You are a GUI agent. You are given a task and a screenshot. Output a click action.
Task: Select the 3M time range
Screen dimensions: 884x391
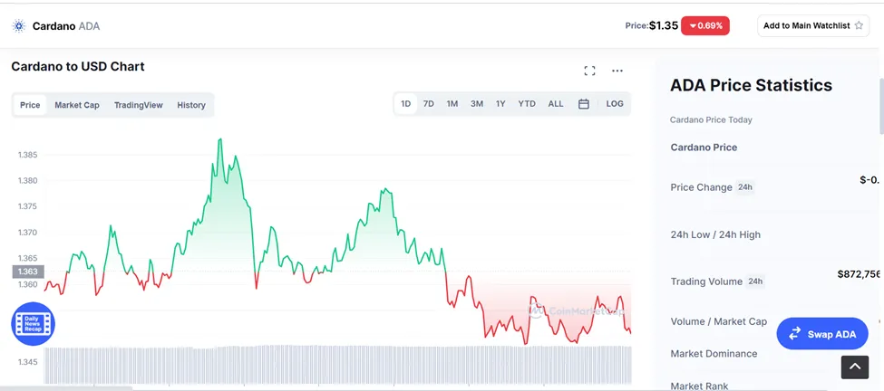tap(477, 104)
